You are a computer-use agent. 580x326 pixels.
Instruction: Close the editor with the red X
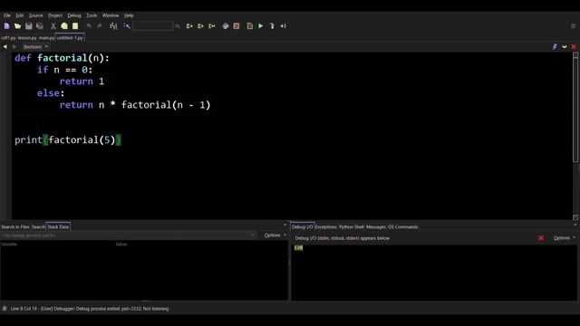click(x=574, y=46)
